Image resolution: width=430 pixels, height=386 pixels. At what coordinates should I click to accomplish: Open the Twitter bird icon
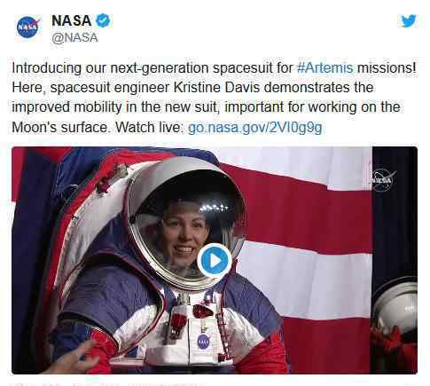pos(408,21)
